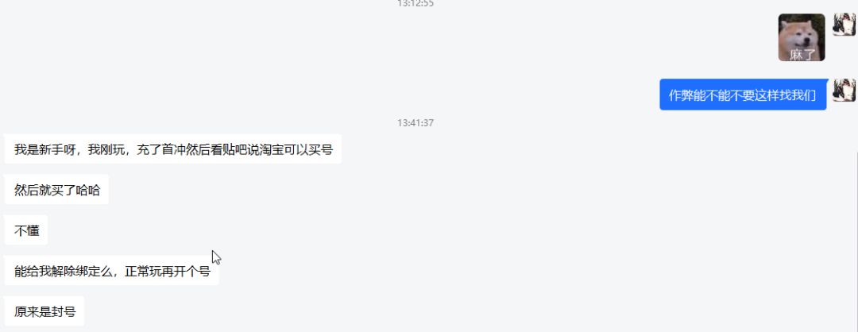Click the word 作弊 in the blue message
The image size is (858, 332).
point(682,95)
